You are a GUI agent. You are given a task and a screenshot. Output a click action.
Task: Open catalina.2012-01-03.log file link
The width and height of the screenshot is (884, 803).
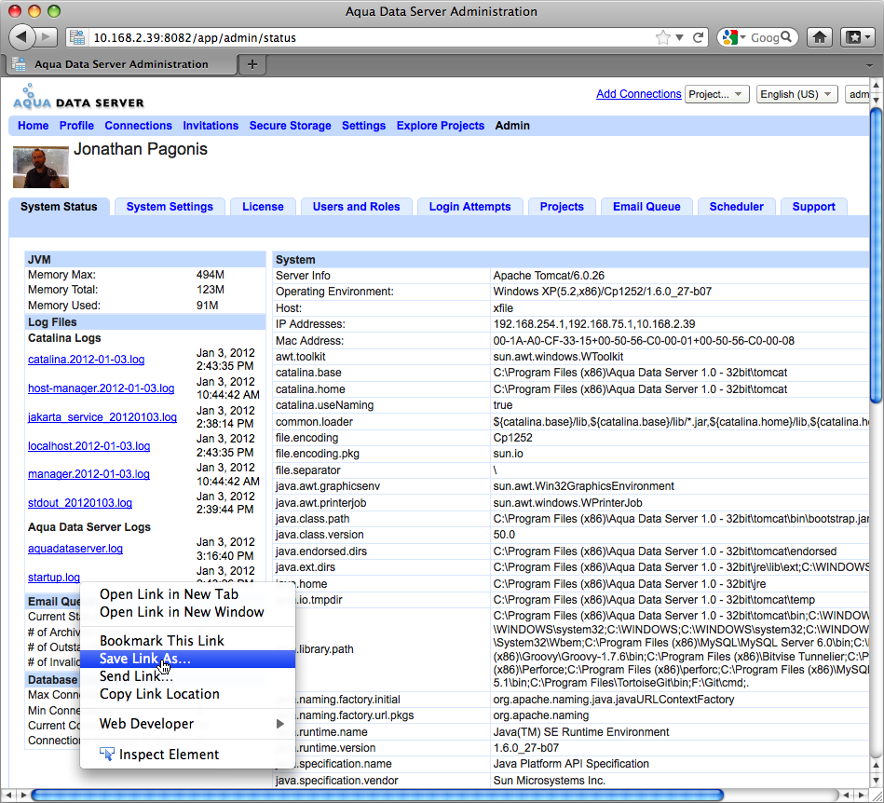[x=87, y=360]
